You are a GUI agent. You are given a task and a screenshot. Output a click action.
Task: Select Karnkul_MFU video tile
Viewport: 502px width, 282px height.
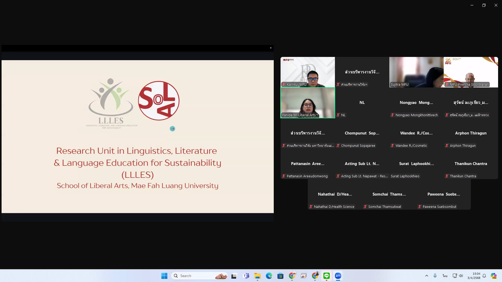(x=308, y=72)
